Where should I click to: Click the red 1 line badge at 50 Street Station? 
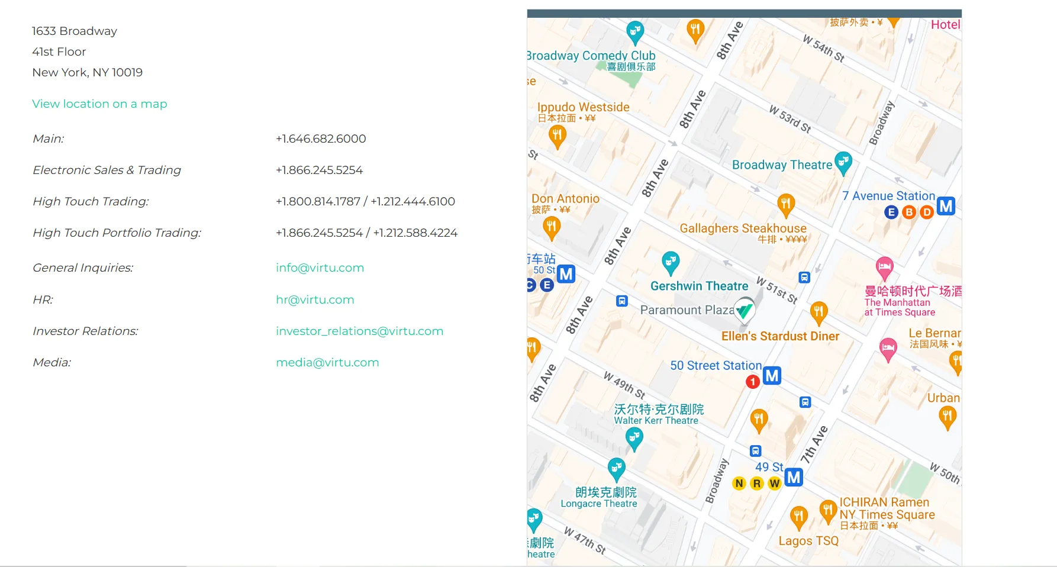(752, 382)
